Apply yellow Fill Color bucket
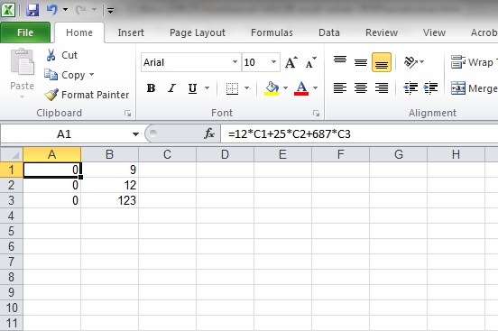Viewport: 498px width, 331px height. [x=272, y=88]
